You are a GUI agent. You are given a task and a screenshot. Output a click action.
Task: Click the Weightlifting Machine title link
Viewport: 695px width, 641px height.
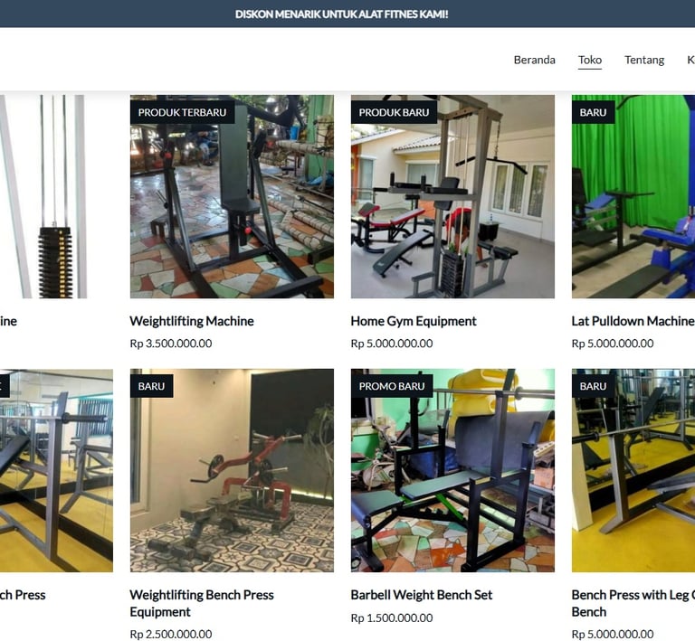pos(192,321)
